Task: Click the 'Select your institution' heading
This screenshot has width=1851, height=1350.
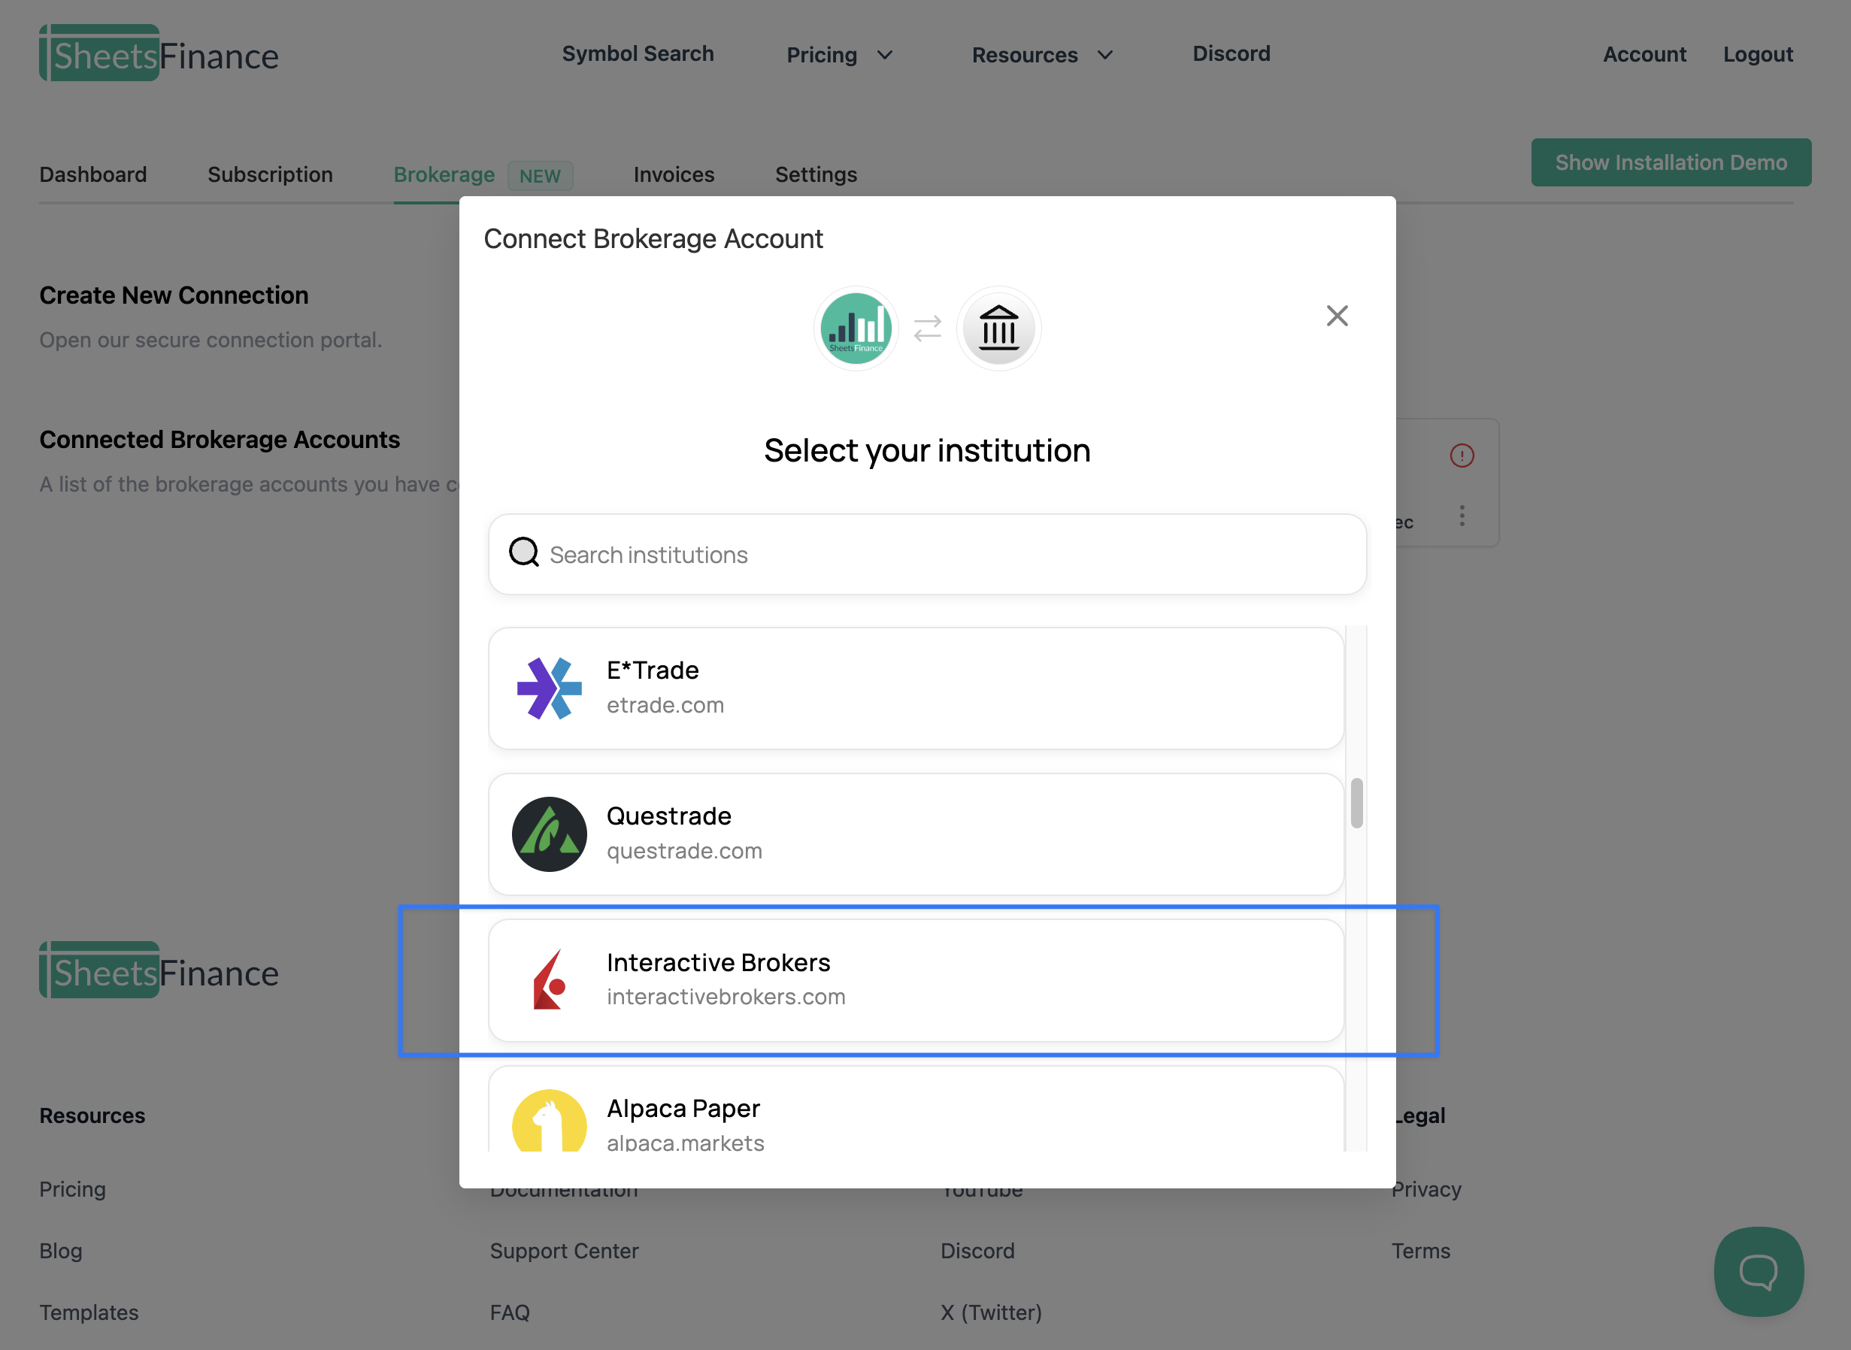Action: click(x=928, y=450)
